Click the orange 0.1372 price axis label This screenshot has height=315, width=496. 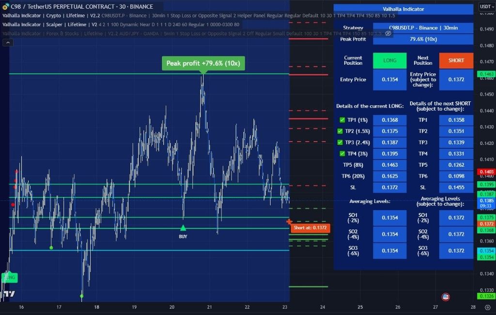pyautogui.click(x=486, y=224)
